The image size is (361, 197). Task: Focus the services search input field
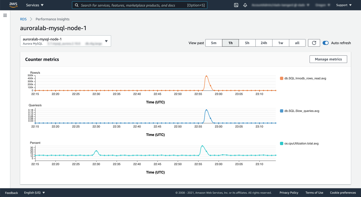pos(133,5)
